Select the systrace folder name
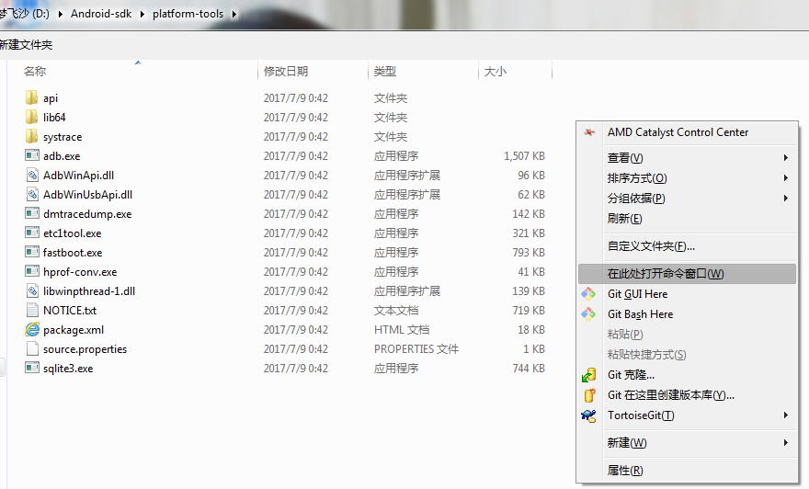 (x=63, y=137)
